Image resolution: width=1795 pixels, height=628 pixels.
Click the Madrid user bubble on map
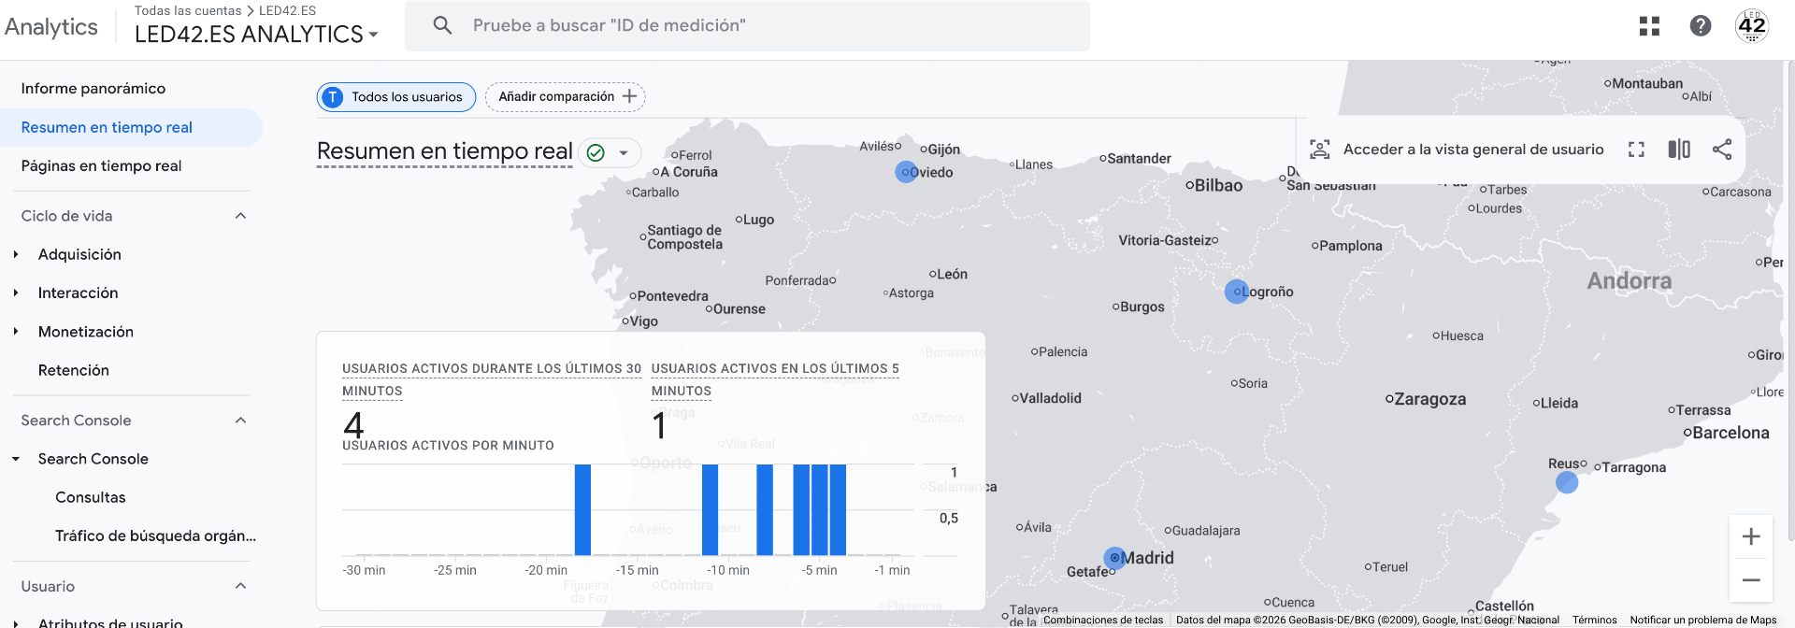pos(1114,558)
